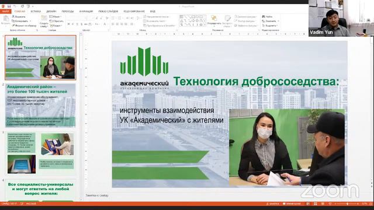
Task: Click Format Painter (Формат по образцу)
Action: click(24, 26)
